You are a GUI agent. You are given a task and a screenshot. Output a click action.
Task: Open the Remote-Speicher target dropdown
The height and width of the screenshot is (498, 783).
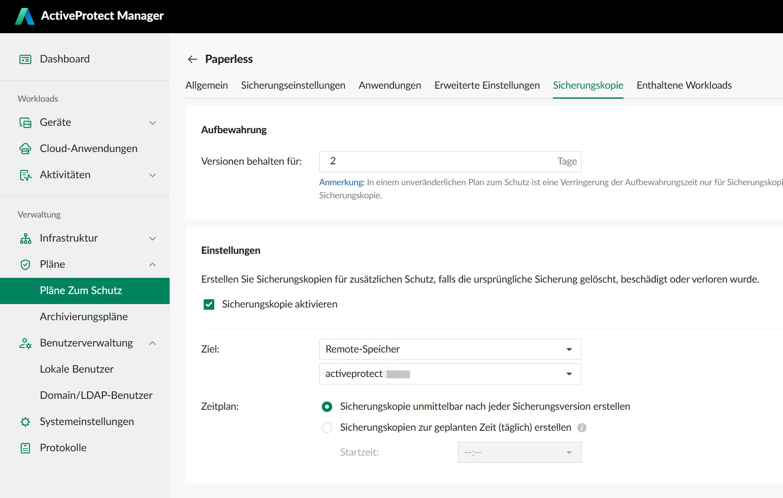(x=450, y=349)
